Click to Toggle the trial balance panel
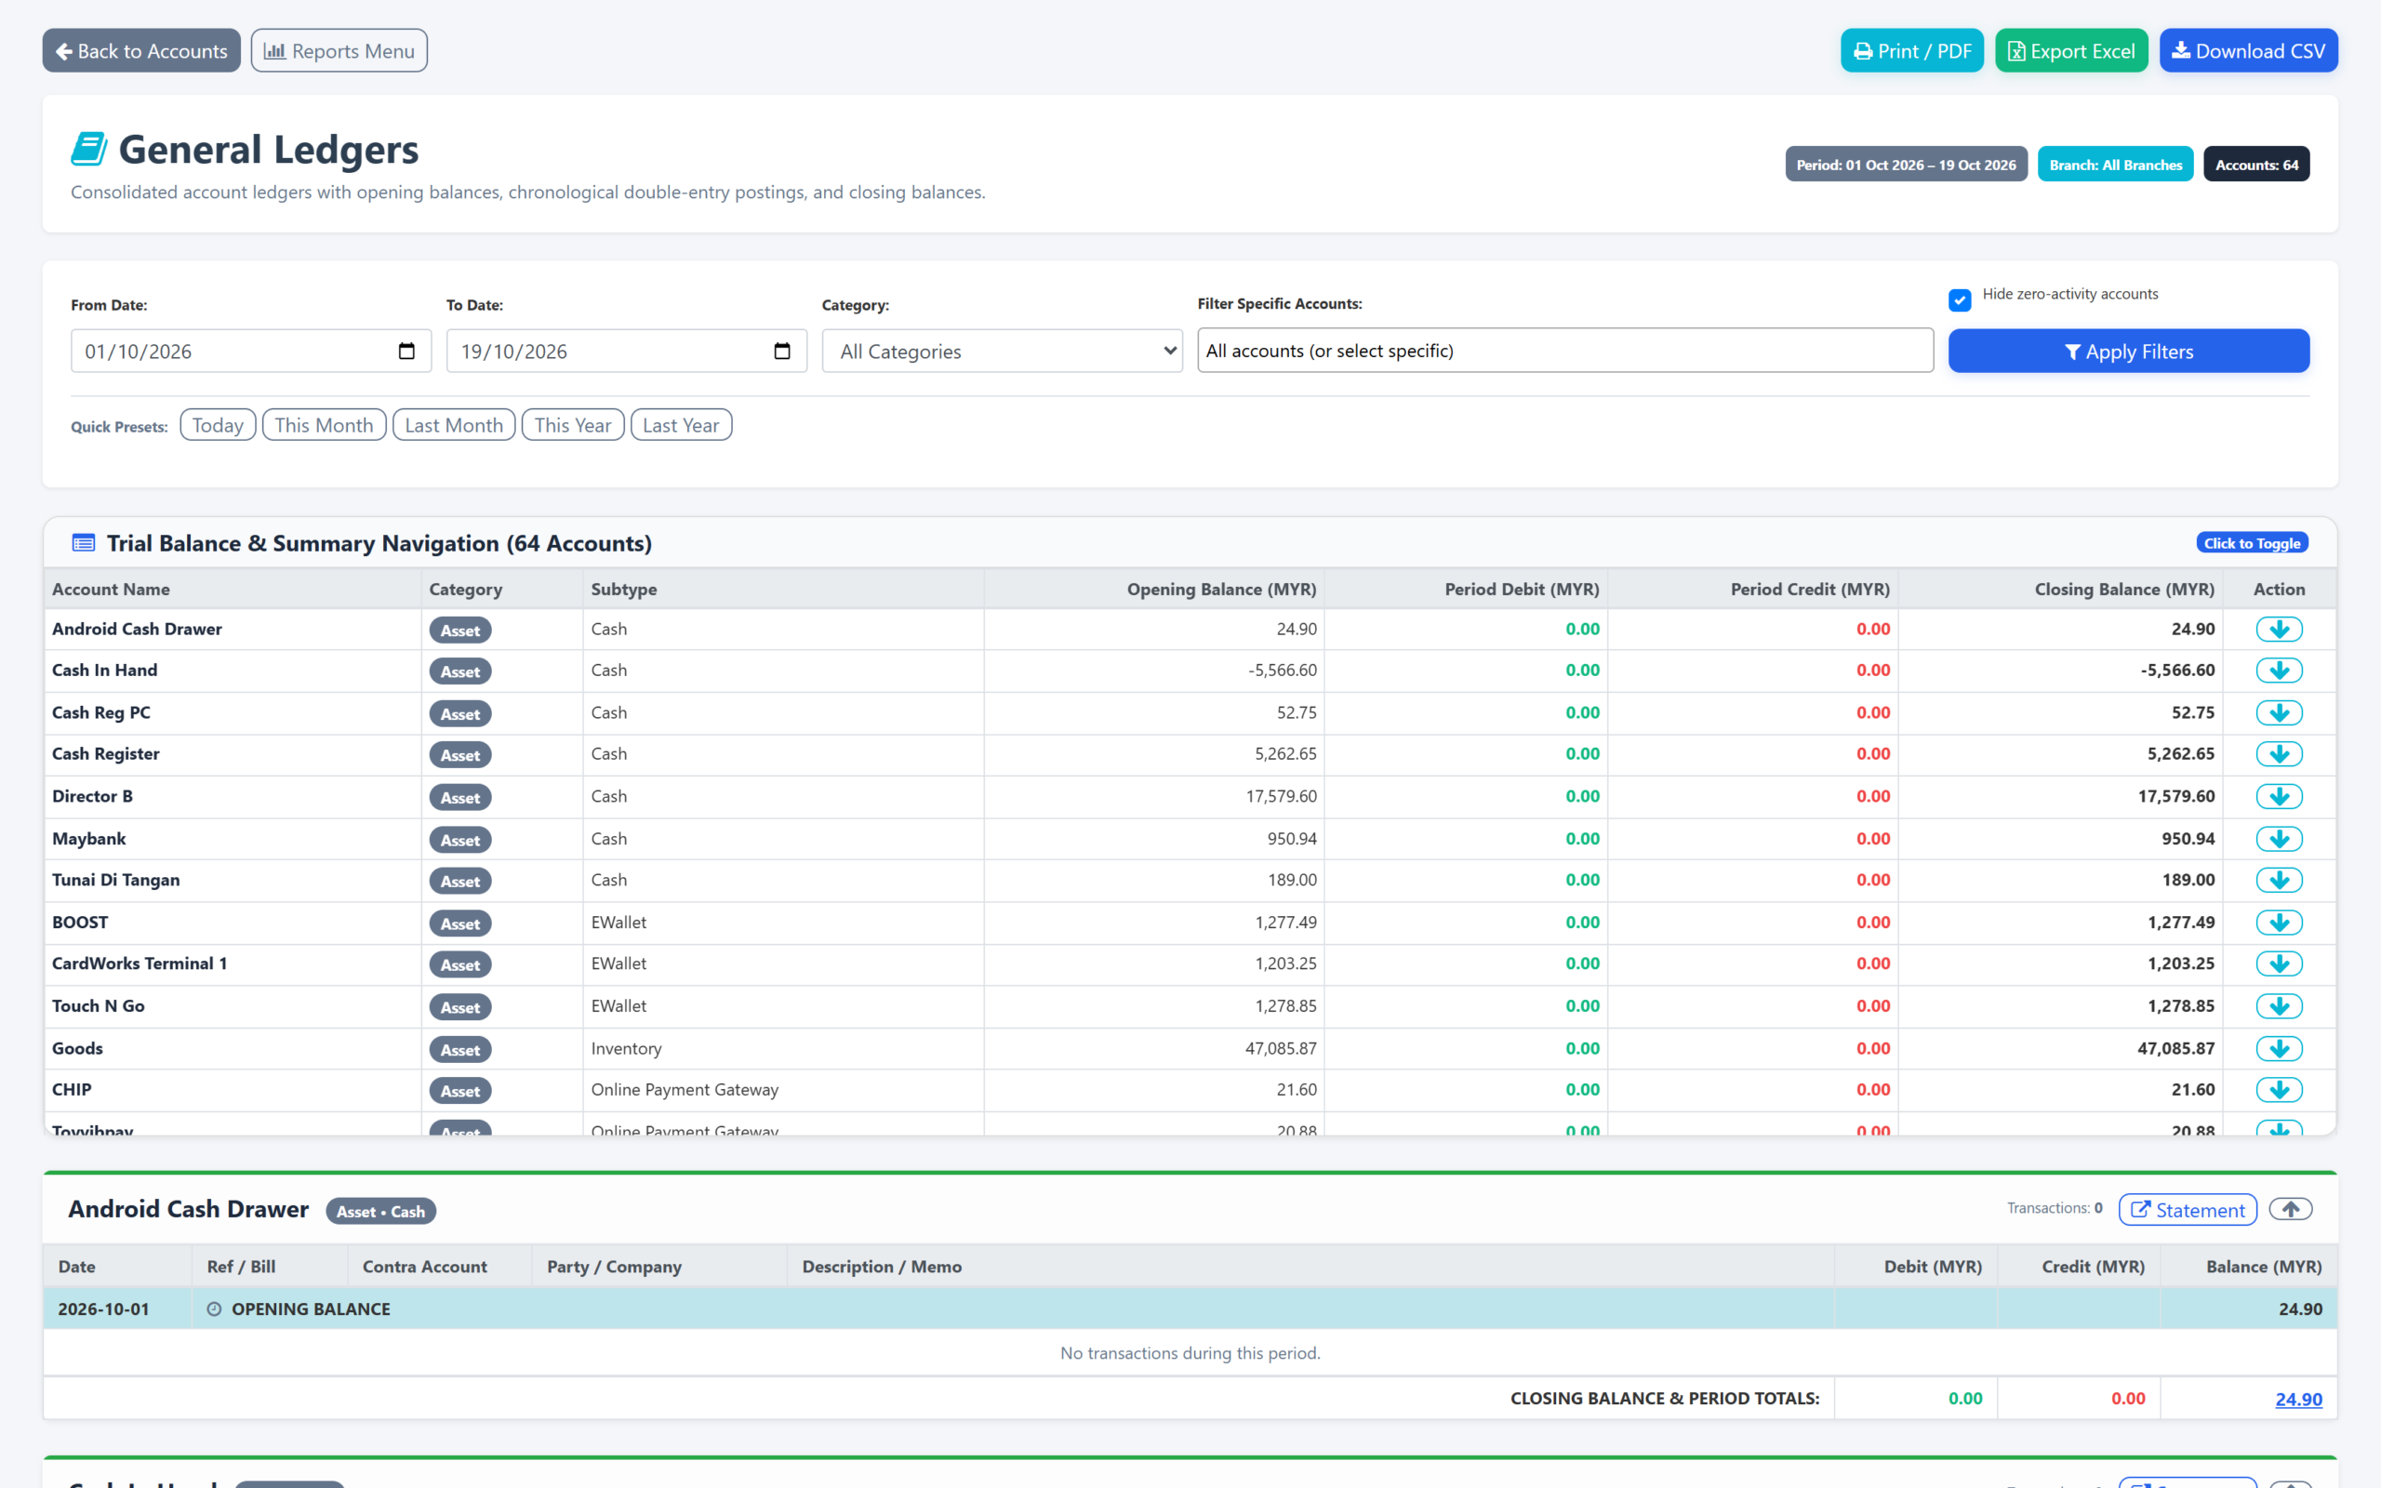2381x1488 pixels. click(2251, 543)
